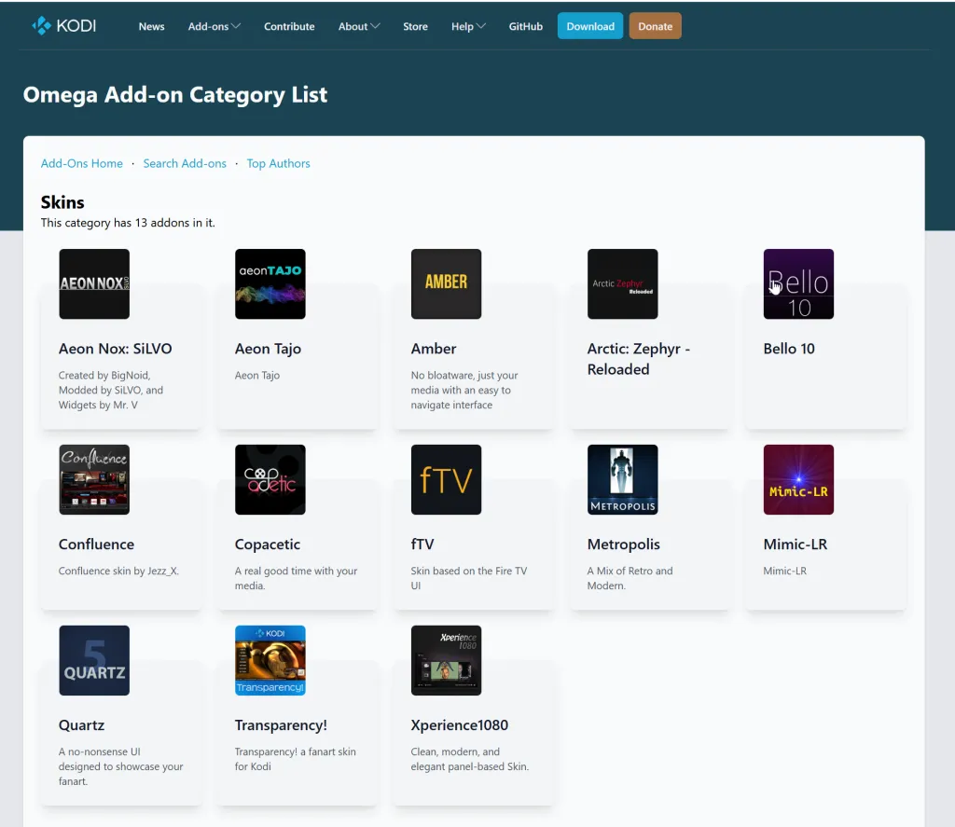Choose the Copacetic skin icon
Image resolution: width=955 pixels, height=827 pixels.
coord(270,480)
